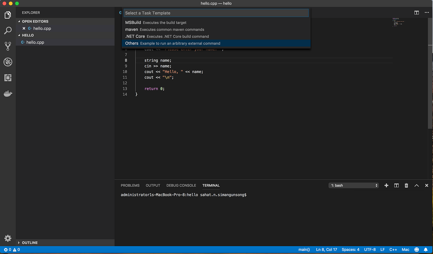Switch to the Output tab
This screenshot has width=433, height=254.
point(153,185)
